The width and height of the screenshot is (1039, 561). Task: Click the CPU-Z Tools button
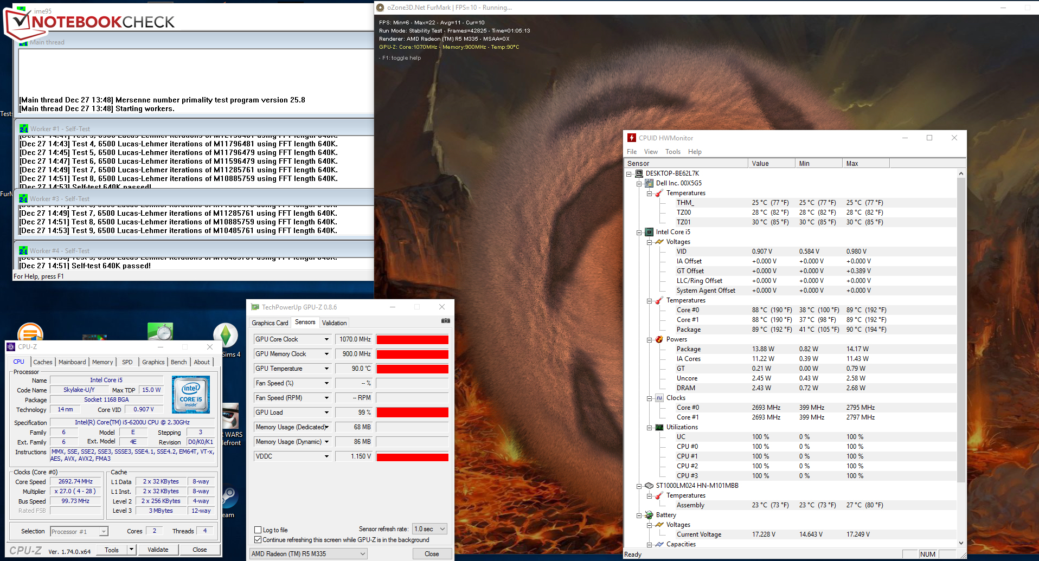tap(112, 550)
